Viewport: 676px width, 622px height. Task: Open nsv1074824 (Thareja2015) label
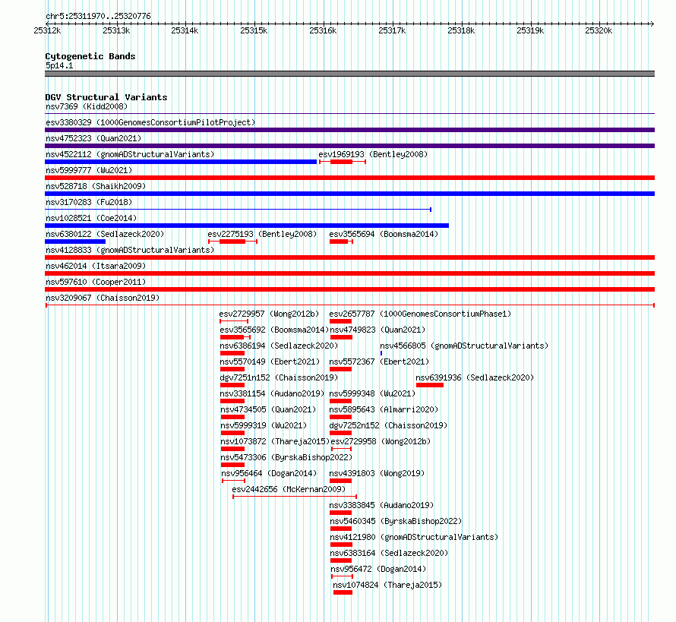click(x=387, y=585)
